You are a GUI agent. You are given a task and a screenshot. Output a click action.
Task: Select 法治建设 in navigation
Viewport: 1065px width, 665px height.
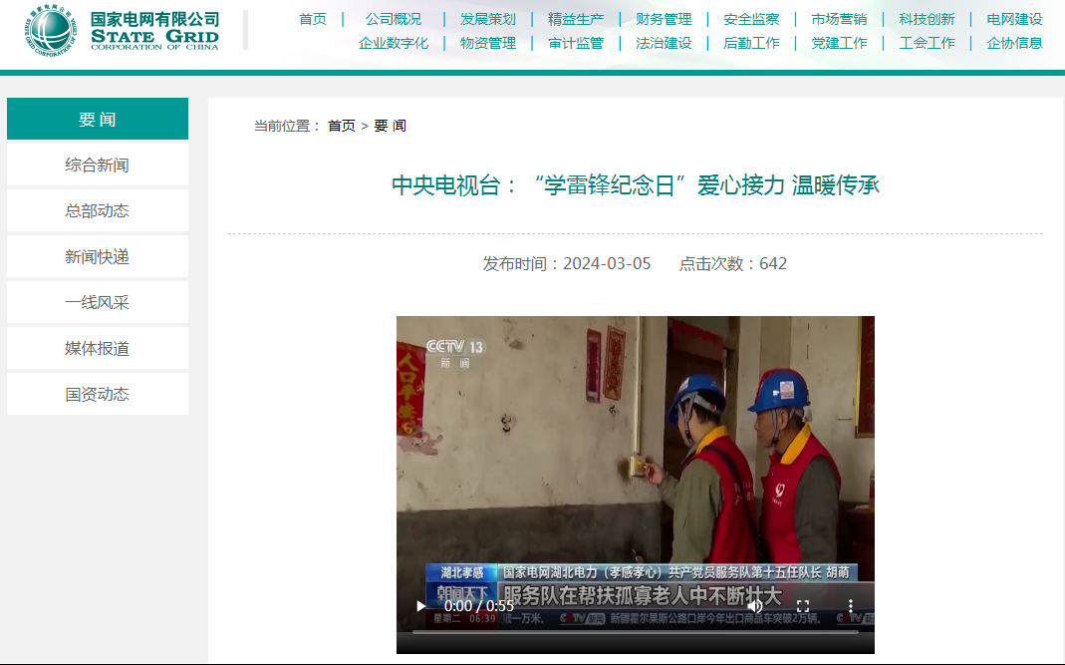[664, 43]
